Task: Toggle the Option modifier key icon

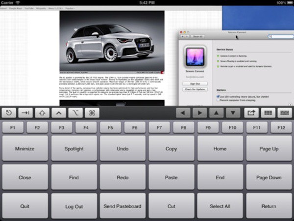Action: (x=75, y=113)
